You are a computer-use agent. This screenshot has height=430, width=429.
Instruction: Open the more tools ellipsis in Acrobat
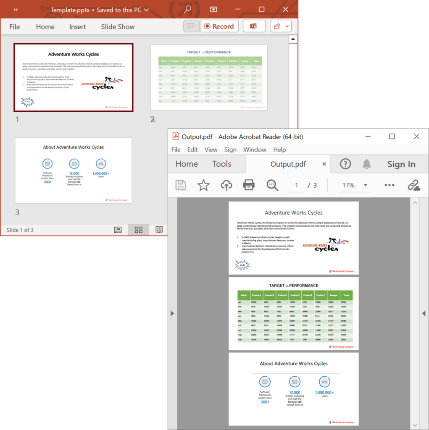click(389, 185)
